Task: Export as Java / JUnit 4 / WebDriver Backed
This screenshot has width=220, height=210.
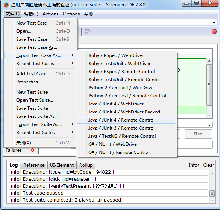Action: pos(126,112)
